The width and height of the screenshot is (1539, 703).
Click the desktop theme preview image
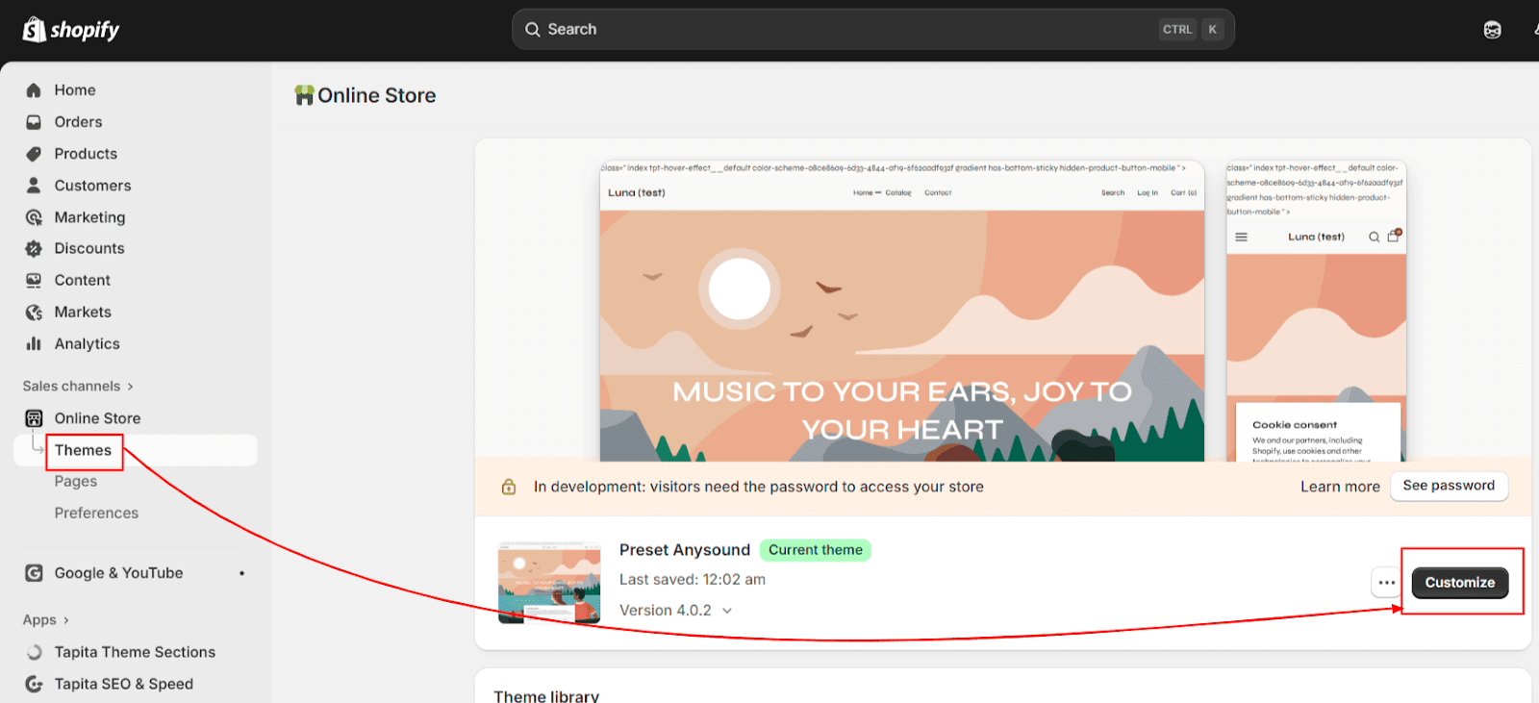click(x=901, y=311)
